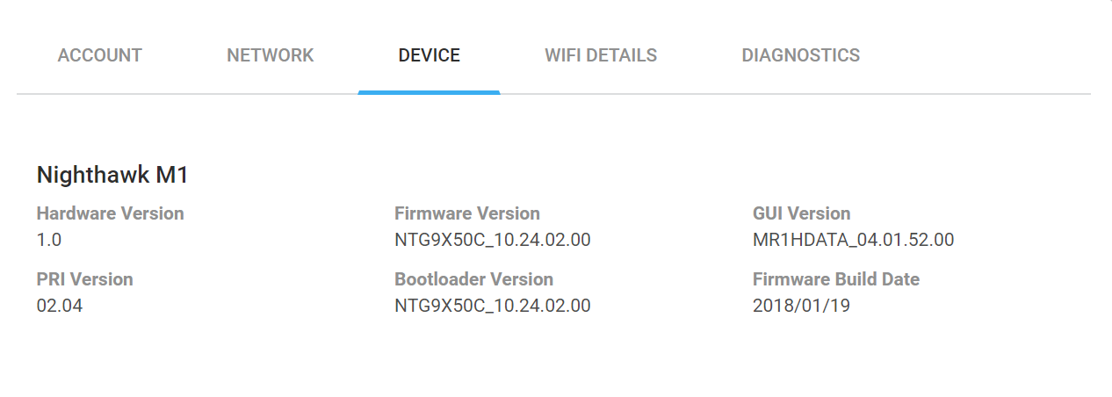The image size is (1112, 397).
Task: Select the GUI version value MR1HDATA_04.01.52.00
Action: 853,240
